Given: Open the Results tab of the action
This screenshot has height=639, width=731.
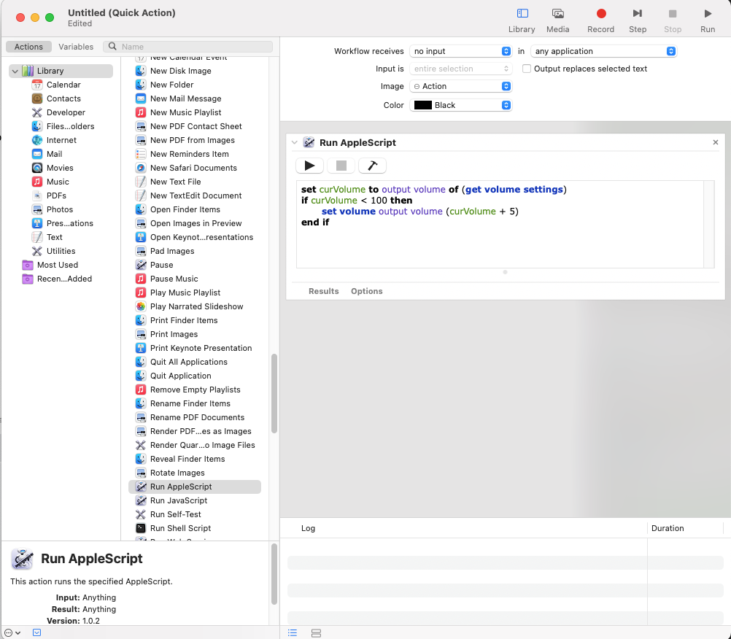Looking at the screenshot, I should coord(323,291).
